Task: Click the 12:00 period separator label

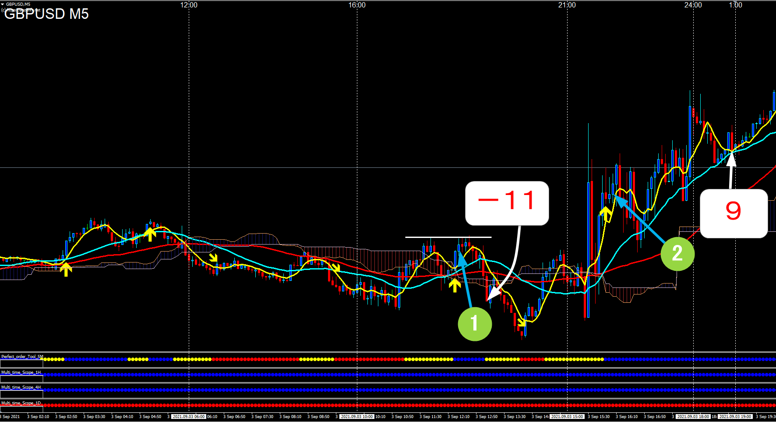Action: pos(189,5)
